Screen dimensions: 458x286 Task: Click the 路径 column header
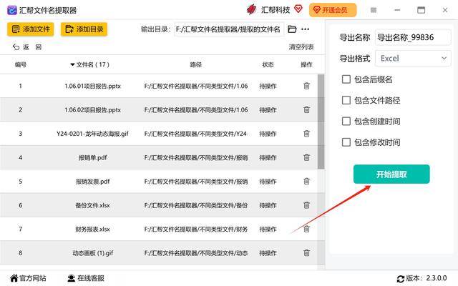point(195,64)
